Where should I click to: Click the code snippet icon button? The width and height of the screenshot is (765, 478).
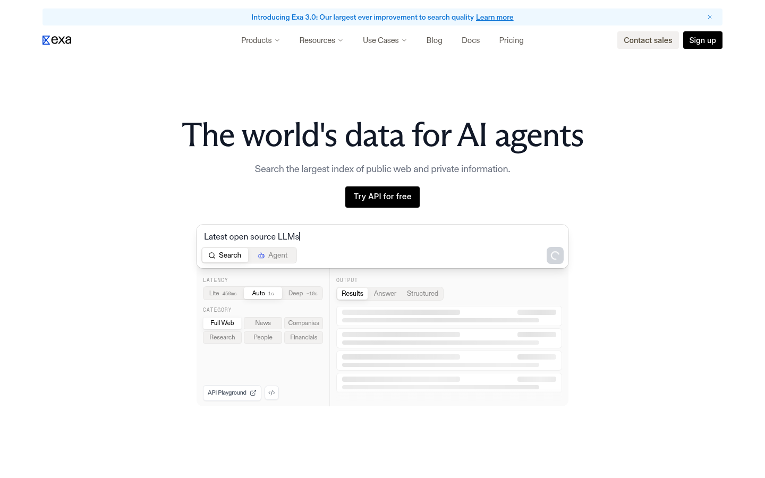(x=271, y=393)
